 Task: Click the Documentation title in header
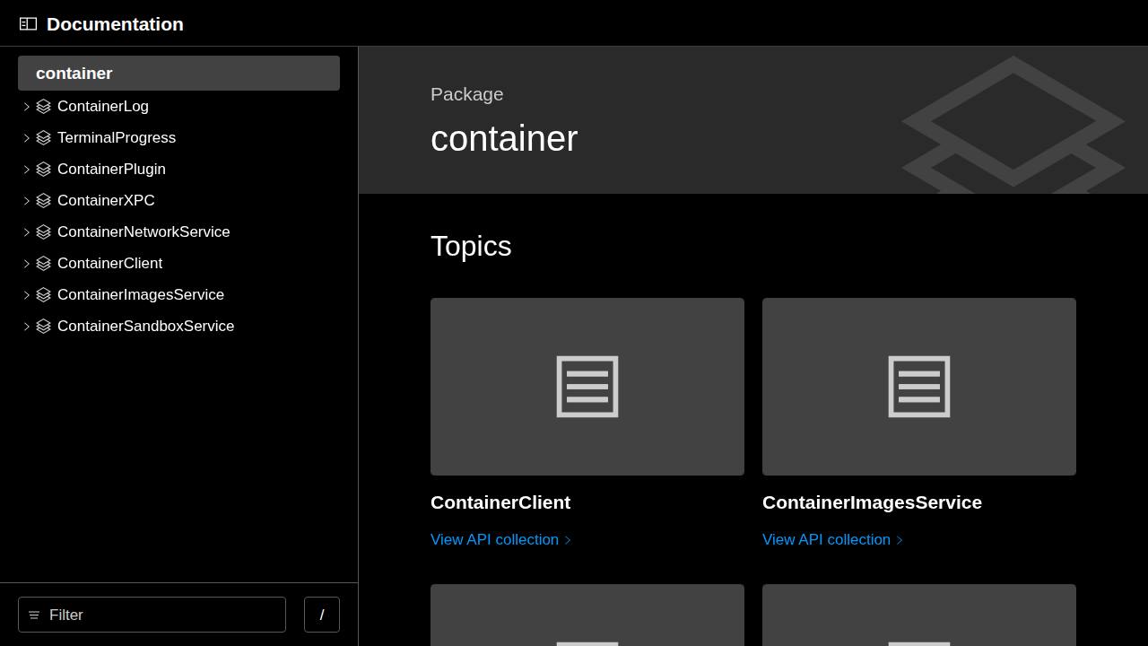pyautogui.click(x=115, y=24)
